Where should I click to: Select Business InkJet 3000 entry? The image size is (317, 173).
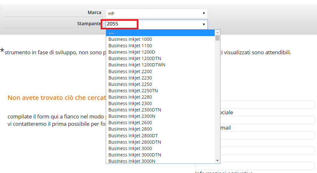(x=130, y=148)
